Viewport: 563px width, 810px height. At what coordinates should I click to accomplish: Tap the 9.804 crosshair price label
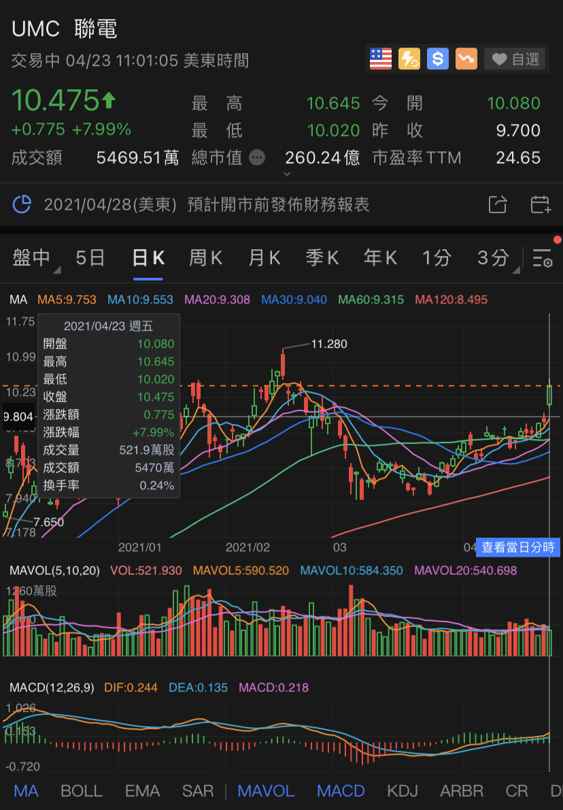coord(18,417)
